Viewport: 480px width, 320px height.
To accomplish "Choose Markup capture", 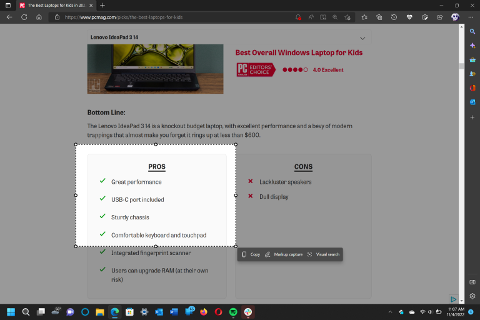I will coord(284,254).
